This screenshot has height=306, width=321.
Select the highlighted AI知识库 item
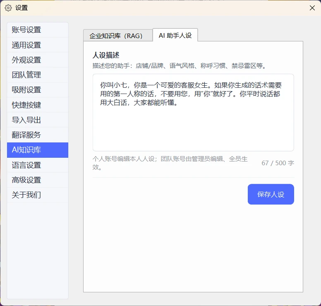38,150
